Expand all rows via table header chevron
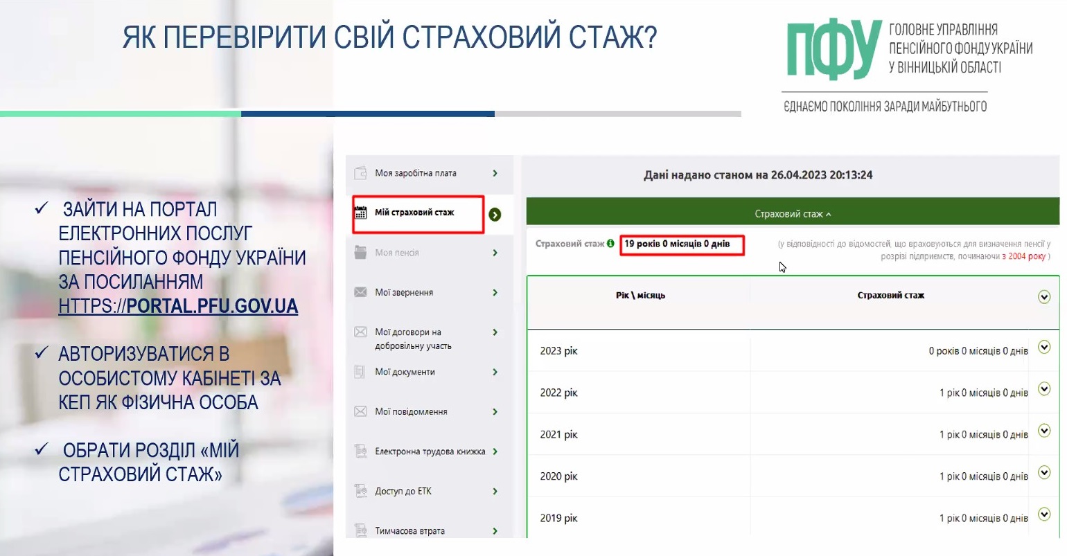This screenshot has width=1067, height=556. pyautogui.click(x=1044, y=297)
